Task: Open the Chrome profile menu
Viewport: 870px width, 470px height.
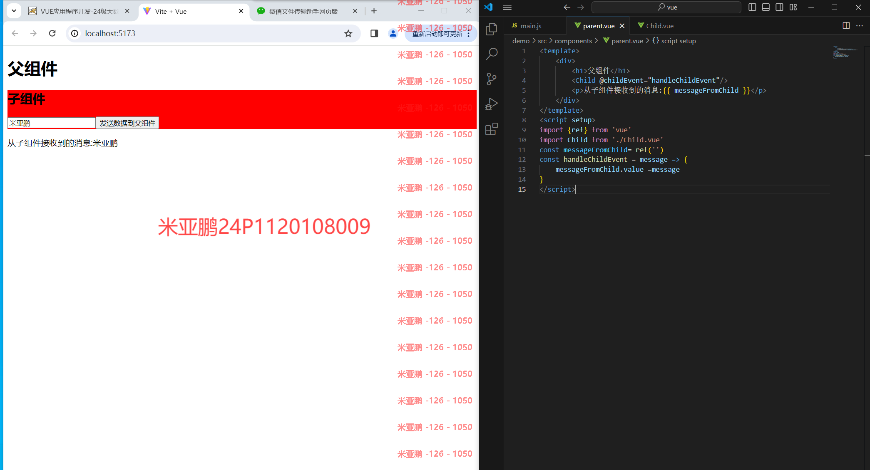Action: [x=393, y=33]
